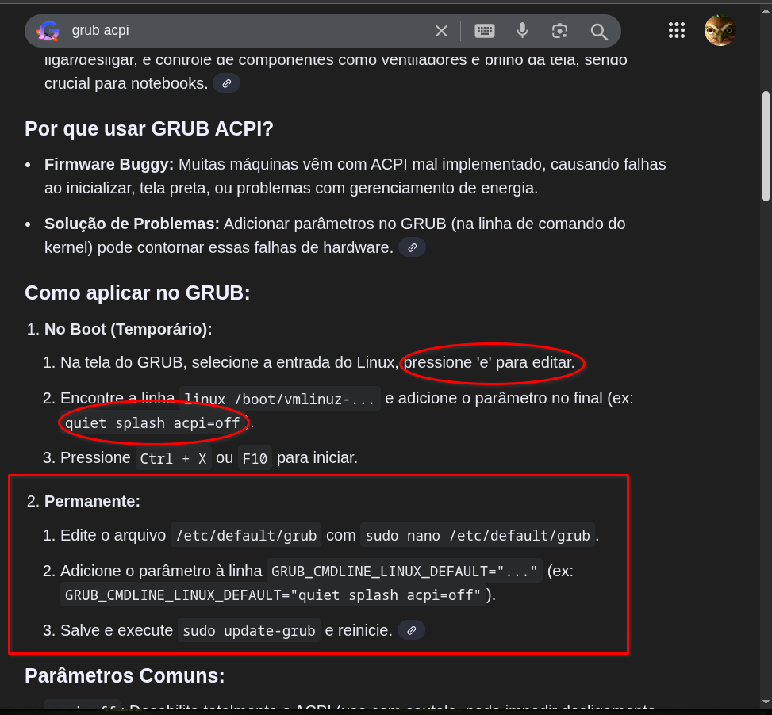Click the 'F10' key hint
772x715 pixels.
pos(255,458)
